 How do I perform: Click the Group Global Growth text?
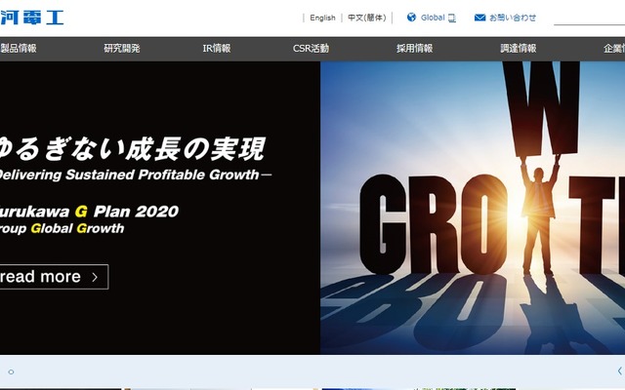click(x=62, y=228)
